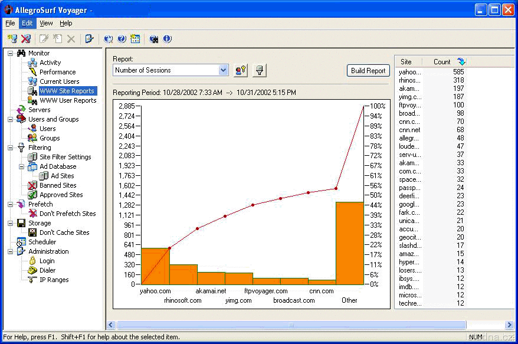518x344 pixels.
Task: Click the disconnect toolbar icon with red X
Action: 26,39
